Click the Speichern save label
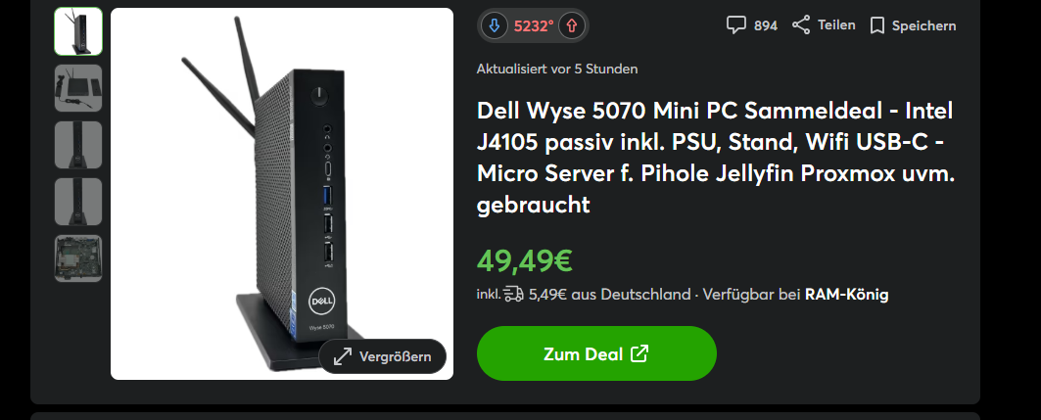 tap(924, 25)
